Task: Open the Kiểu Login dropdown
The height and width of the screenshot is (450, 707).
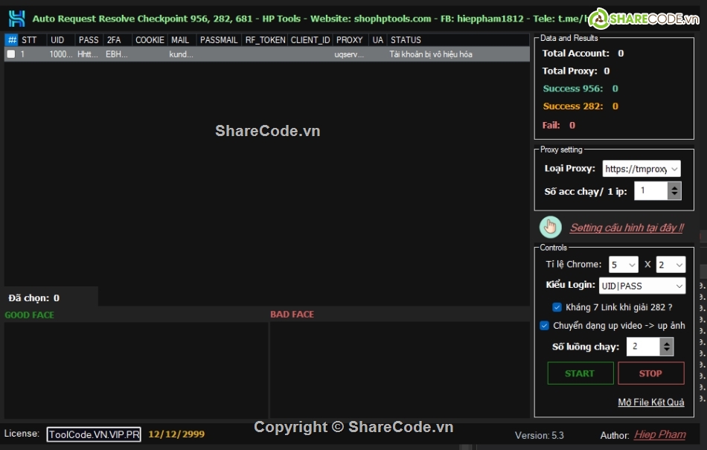Action: click(642, 286)
